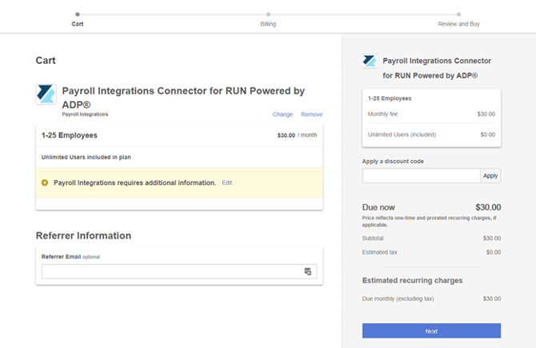Remove the Payroll Integrations Connector from cart

click(x=312, y=114)
